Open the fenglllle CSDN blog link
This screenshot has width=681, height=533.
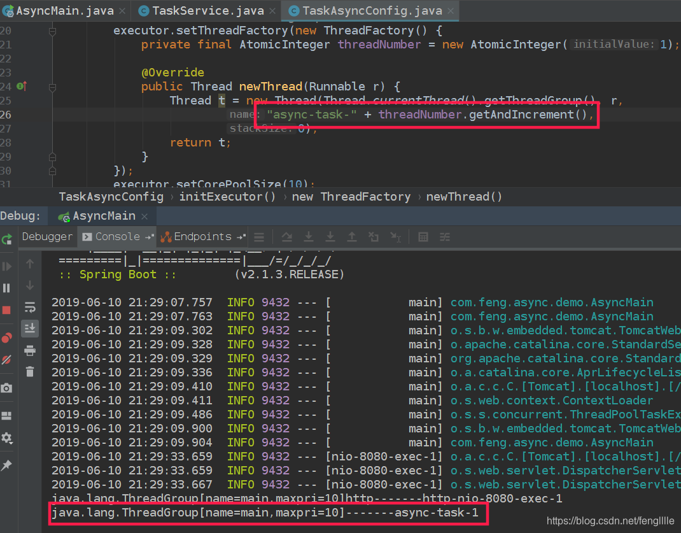coord(609,520)
